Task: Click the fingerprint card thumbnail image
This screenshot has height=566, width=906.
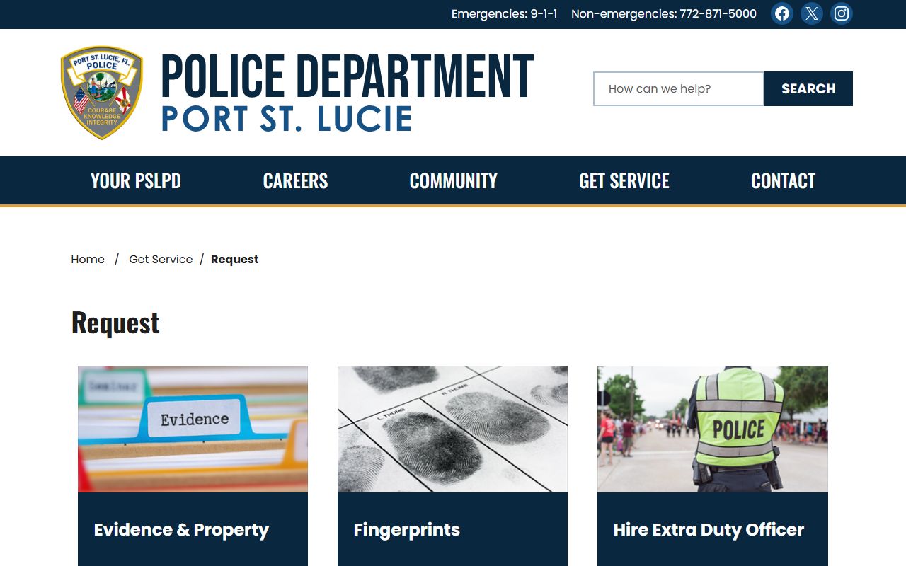Action: click(x=452, y=429)
